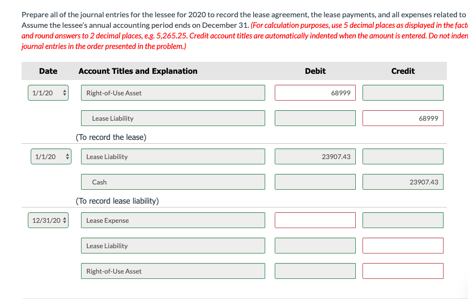The height and width of the screenshot is (299, 468).
Task: Open the 12/31/20 date dropdown
Action: click(x=48, y=220)
